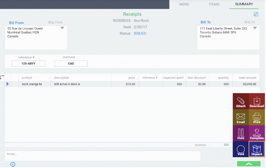Click the currency field CAD
Screen dimensions: 266x168
tap(71, 64)
